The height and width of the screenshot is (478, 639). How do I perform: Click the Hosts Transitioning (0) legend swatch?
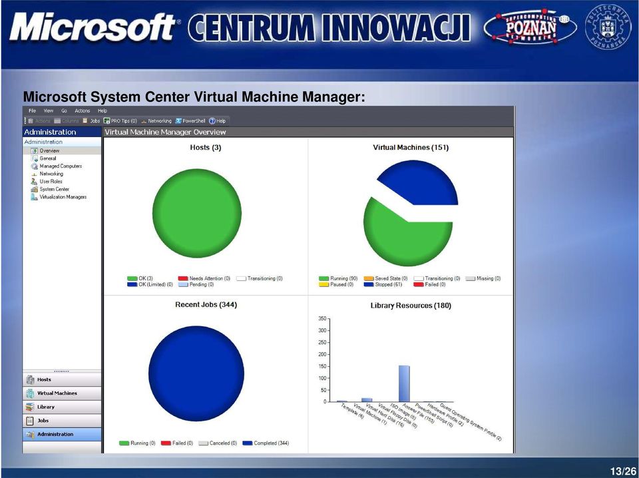241,279
